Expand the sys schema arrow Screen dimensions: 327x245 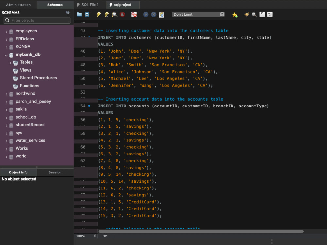[6, 134]
